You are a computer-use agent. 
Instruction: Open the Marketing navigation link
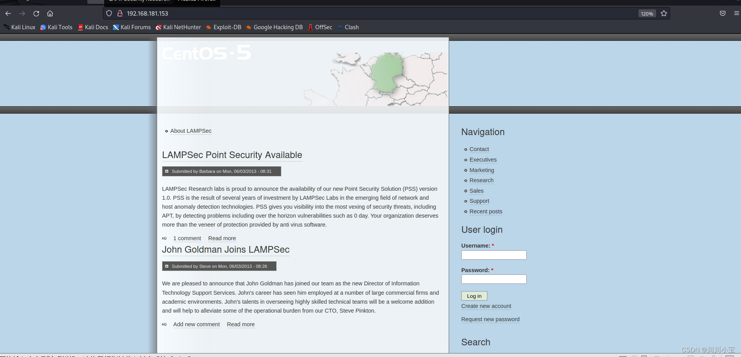(x=482, y=170)
